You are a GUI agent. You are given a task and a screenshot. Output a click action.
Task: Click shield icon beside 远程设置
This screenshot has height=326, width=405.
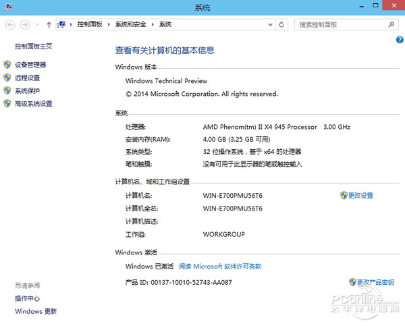(x=7, y=78)
